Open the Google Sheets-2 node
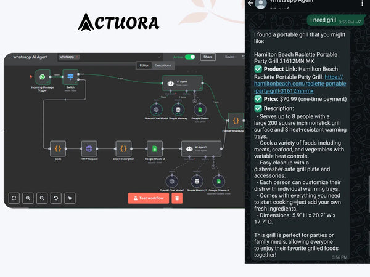Viewport: 370px width, 277px height. (x=155, y=148)
